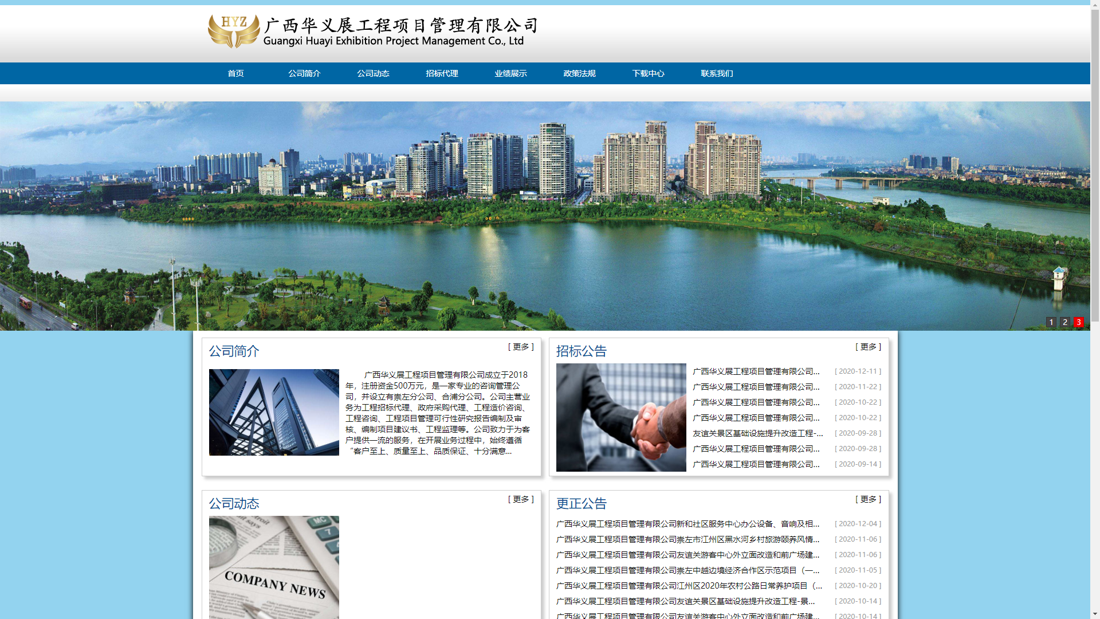This screenshot has width=1100, height=619.
Task: Open 友谊关景区基础设施提升改造工程 announcement
Action: click(756, 433)
